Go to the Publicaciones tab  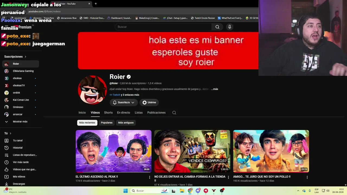(156, 113)
